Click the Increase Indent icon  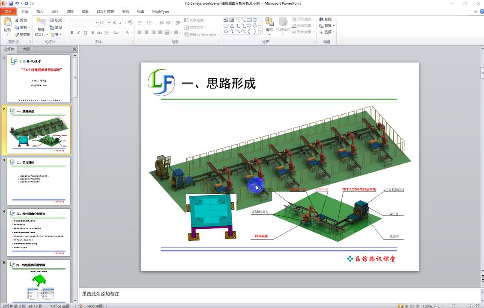pyautogui.click(x=168, y=23)
